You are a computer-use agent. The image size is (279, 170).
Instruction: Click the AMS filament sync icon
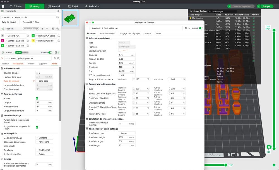coord(53,29)
